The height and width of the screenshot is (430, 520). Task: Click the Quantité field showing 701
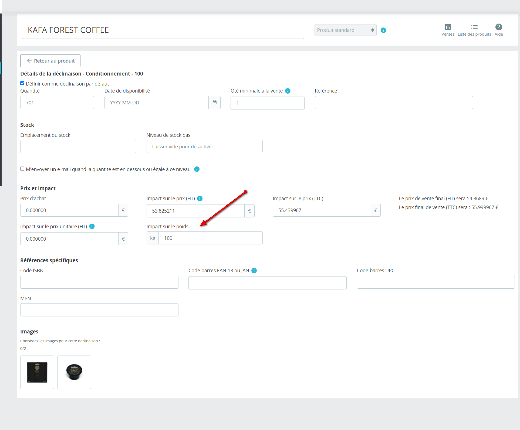coord(57,103)
